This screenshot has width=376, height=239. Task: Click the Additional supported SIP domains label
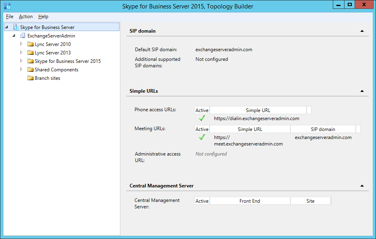[x=158, y=62]
